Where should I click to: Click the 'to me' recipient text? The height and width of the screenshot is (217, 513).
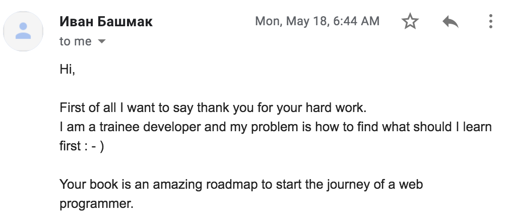(76, 41)
